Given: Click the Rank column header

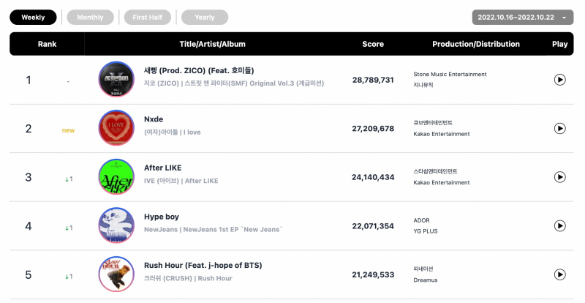Looking at the screenshot, I should [47, 44].
